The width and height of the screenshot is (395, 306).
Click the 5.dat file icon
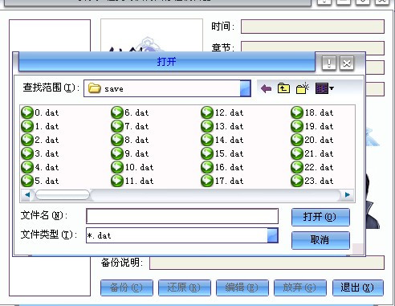[x=27, y=181]
